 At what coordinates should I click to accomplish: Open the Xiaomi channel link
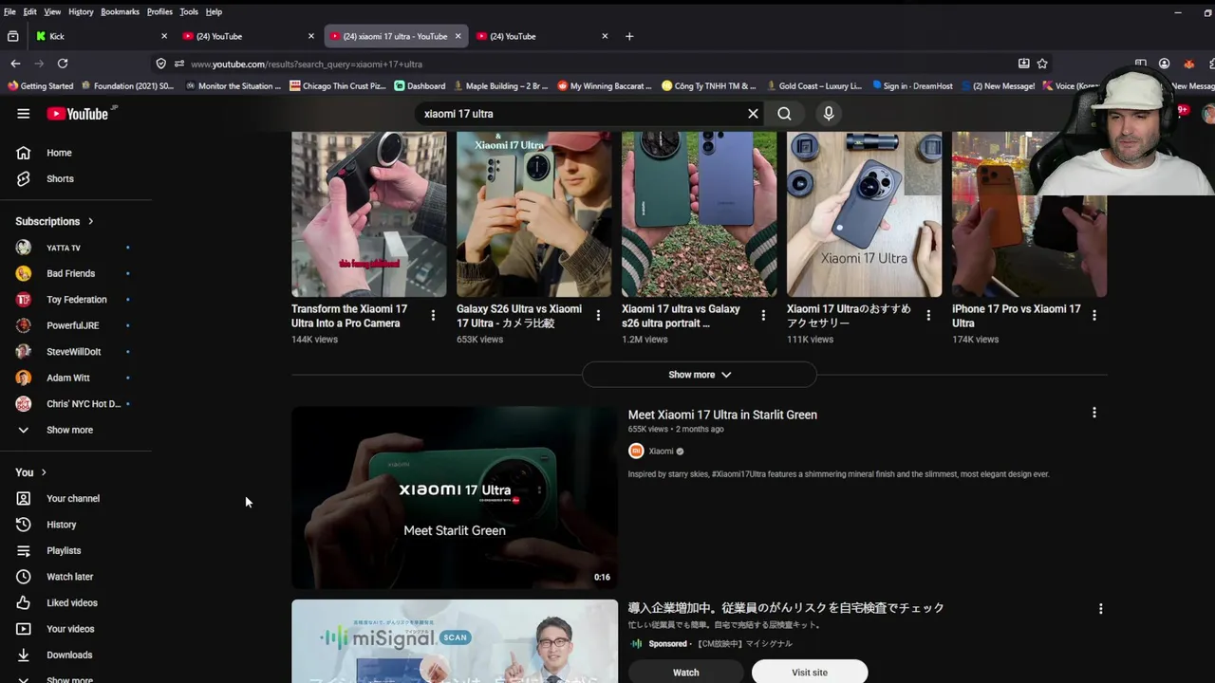[x=661, y=452]
